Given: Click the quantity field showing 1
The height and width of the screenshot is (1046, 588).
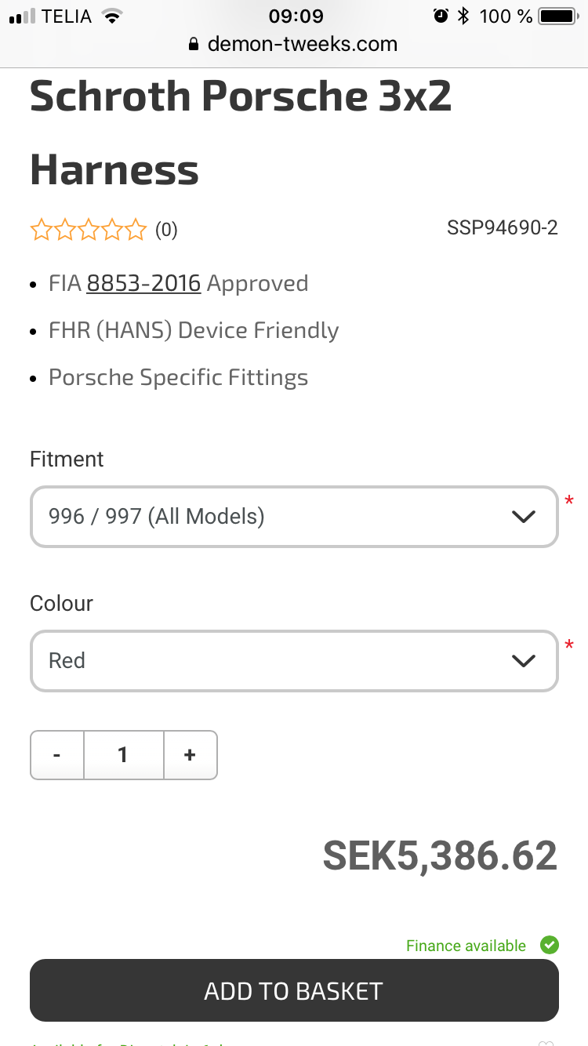Looking at the screenshot, I should click(x=124, y=755).
